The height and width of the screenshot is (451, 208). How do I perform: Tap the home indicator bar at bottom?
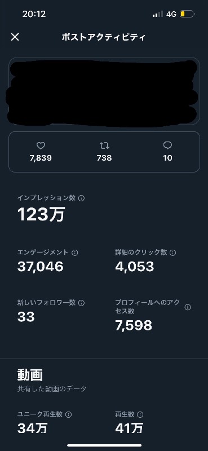point(104,445)
